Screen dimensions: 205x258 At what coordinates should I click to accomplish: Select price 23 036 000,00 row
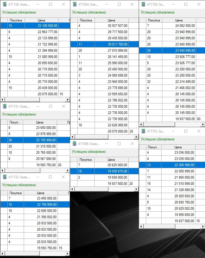[172, 153]
